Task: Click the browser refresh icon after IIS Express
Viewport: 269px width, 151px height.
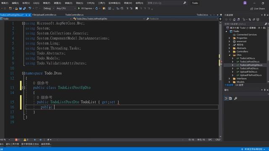Action: point(97,8)
